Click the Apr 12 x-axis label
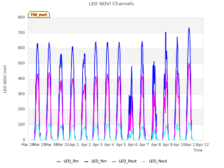 (203, 145)
